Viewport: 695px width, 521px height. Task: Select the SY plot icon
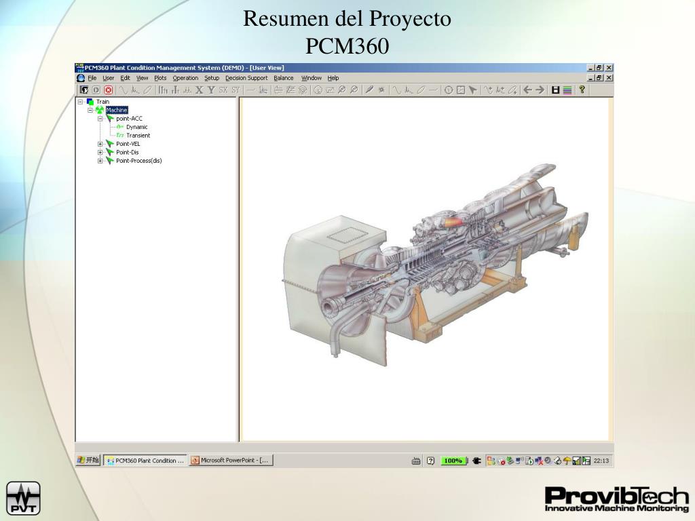point(236,90)
